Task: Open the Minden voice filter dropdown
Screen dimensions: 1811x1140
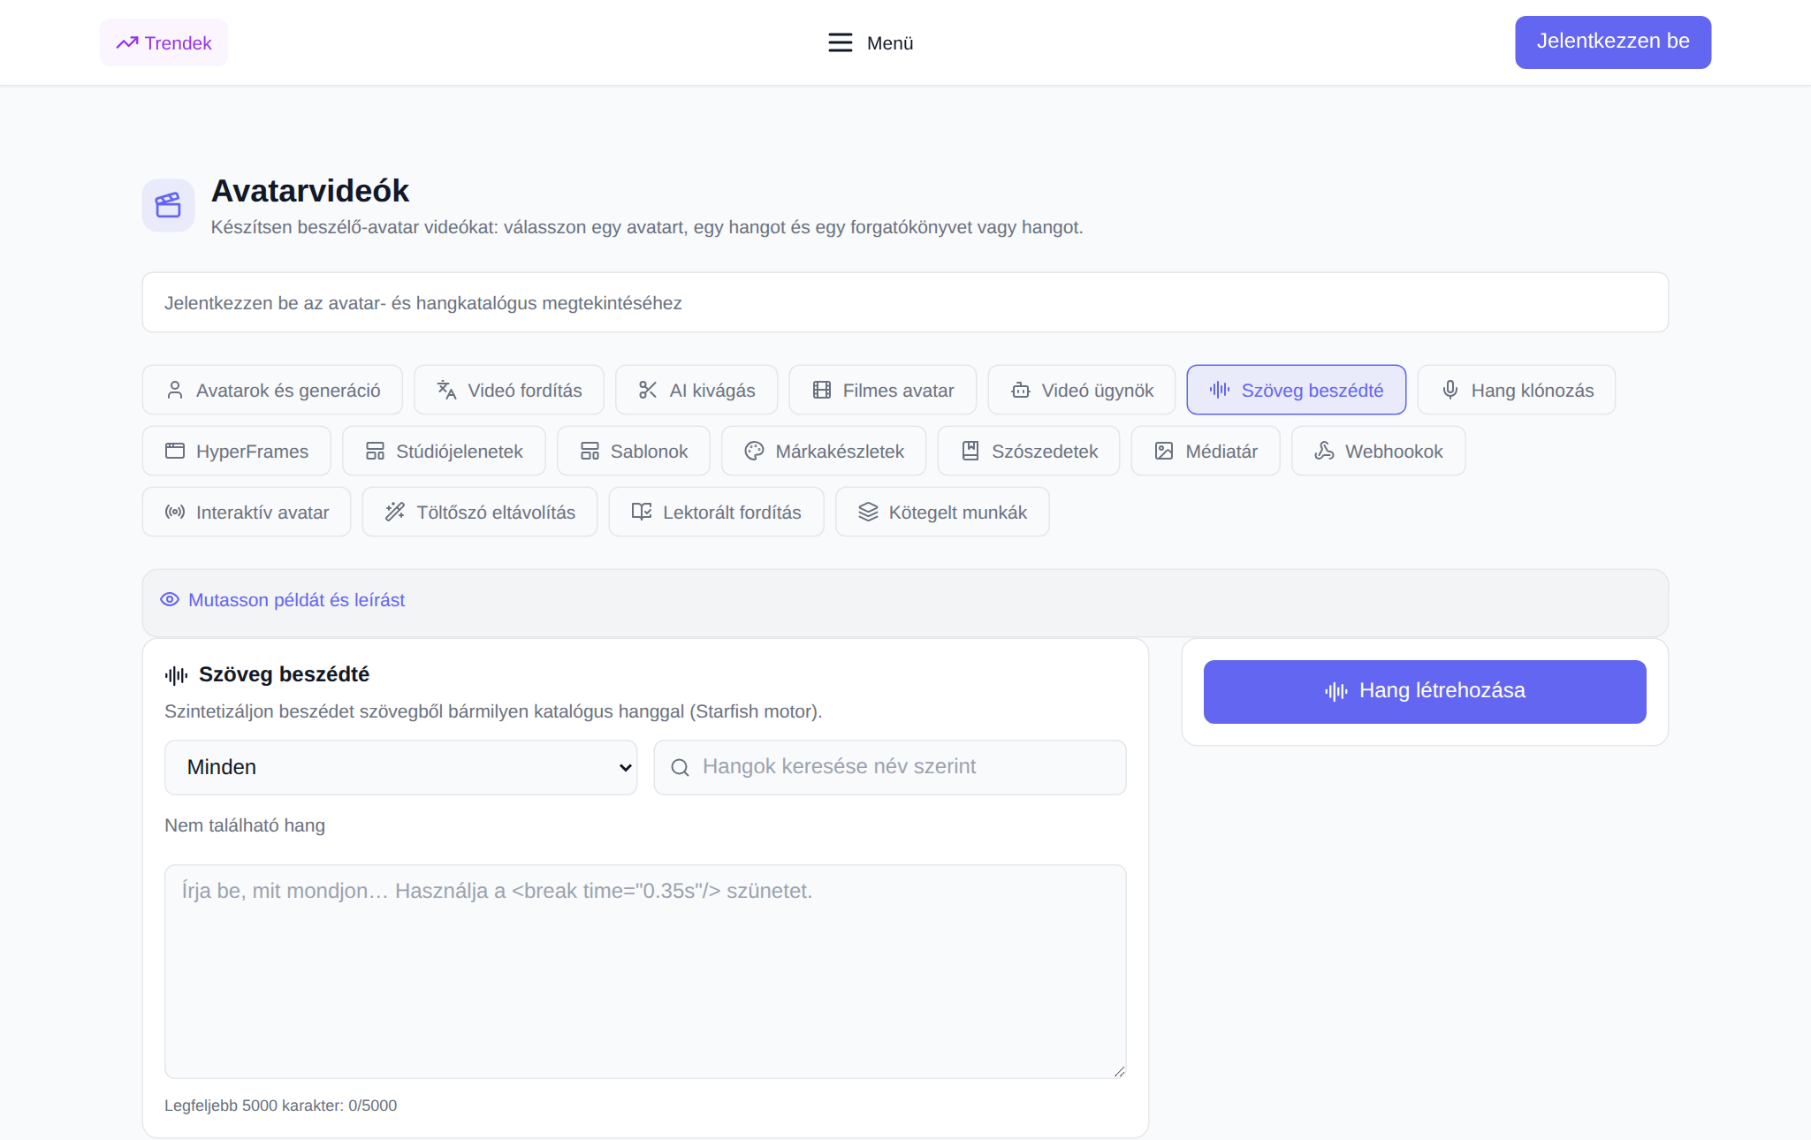Action: coord(400,767)
